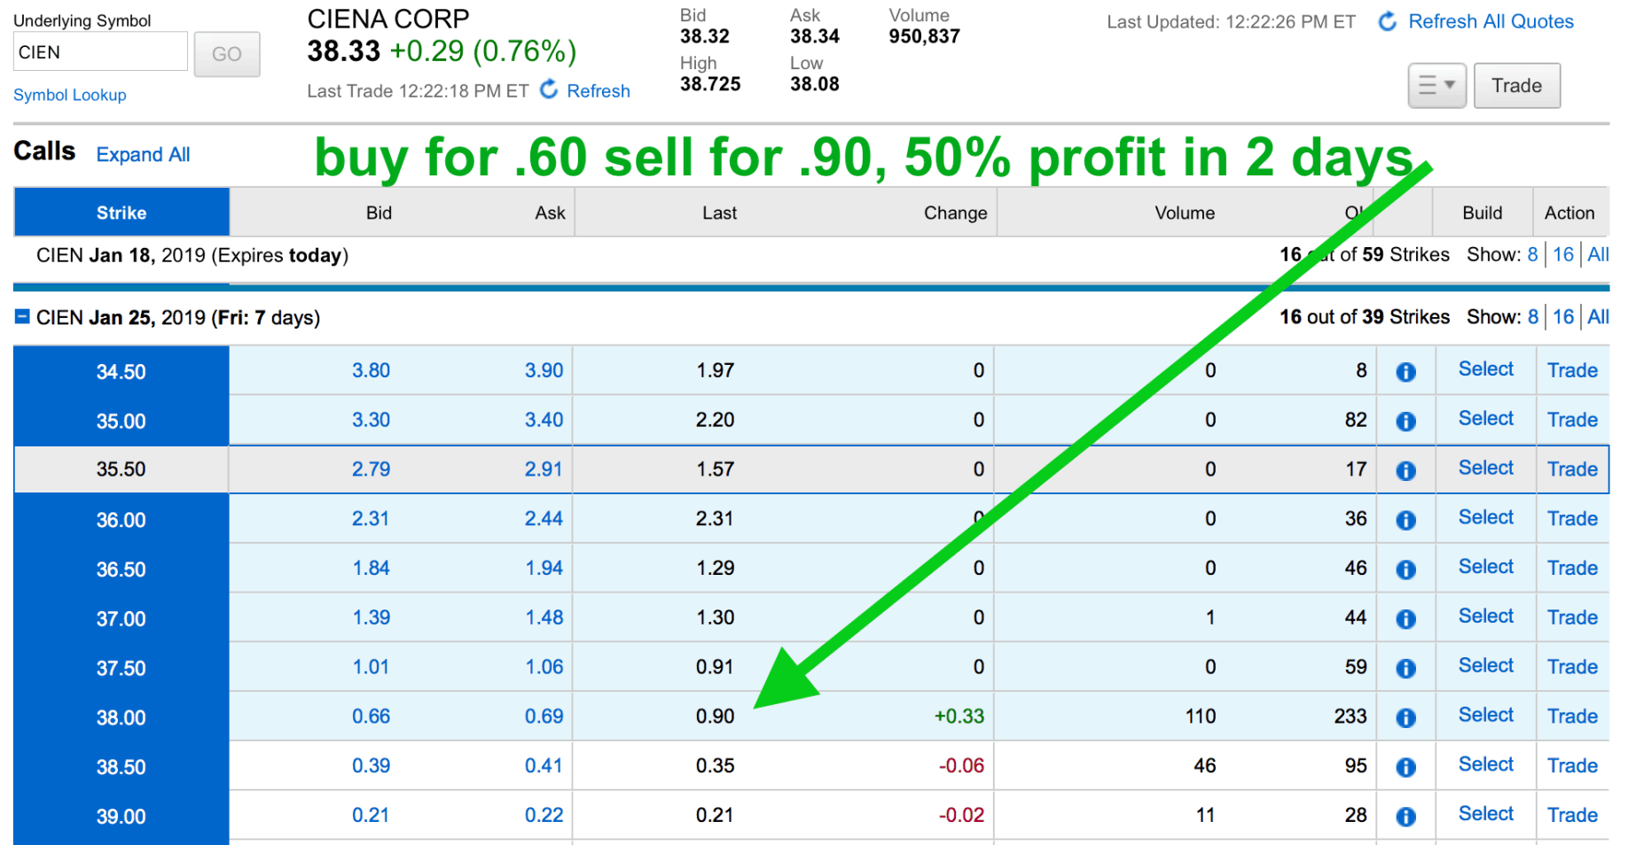Expand CIEN Jan 18, 2019 expiration row
The width and height of the screenshot is (1628, 845).
(x=192, y=256)
